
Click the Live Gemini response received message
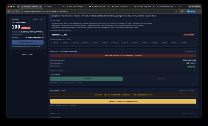[26, 46]
